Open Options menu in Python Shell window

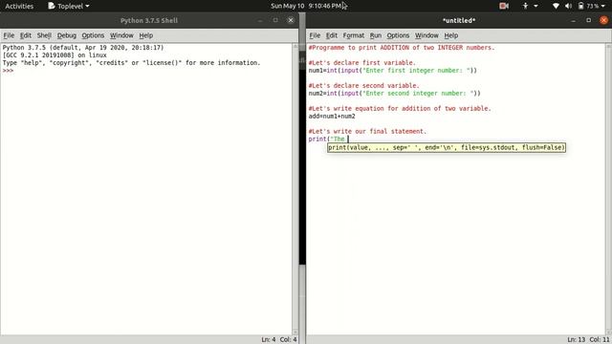coord(93,35)
